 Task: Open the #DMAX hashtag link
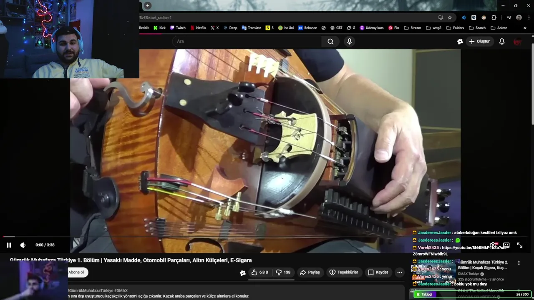pyautogui.click(x=121, y=290)
